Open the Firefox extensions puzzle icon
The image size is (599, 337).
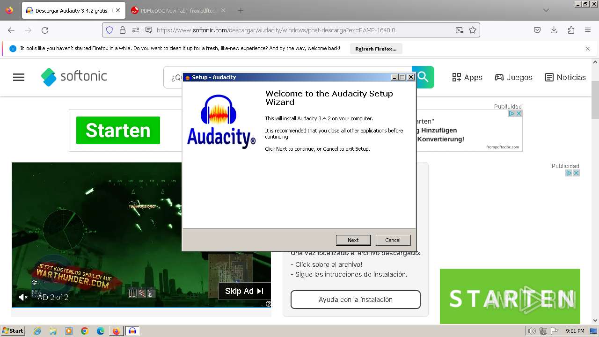(571, 30)
